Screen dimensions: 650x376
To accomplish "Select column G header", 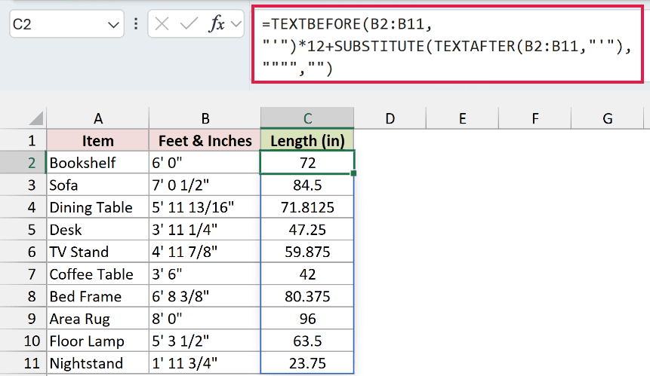I will pos(607,118).
